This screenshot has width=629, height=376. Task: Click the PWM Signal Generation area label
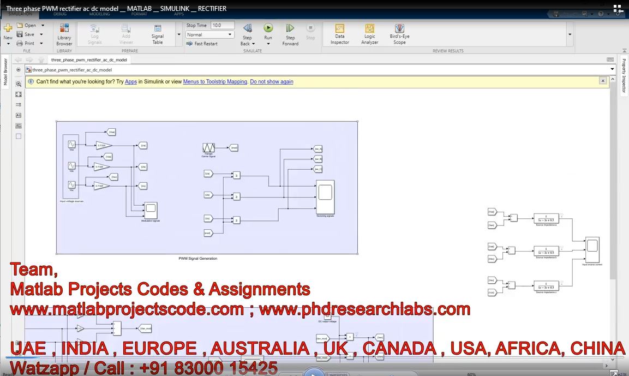pyautogui.click(x=198, y=259)
